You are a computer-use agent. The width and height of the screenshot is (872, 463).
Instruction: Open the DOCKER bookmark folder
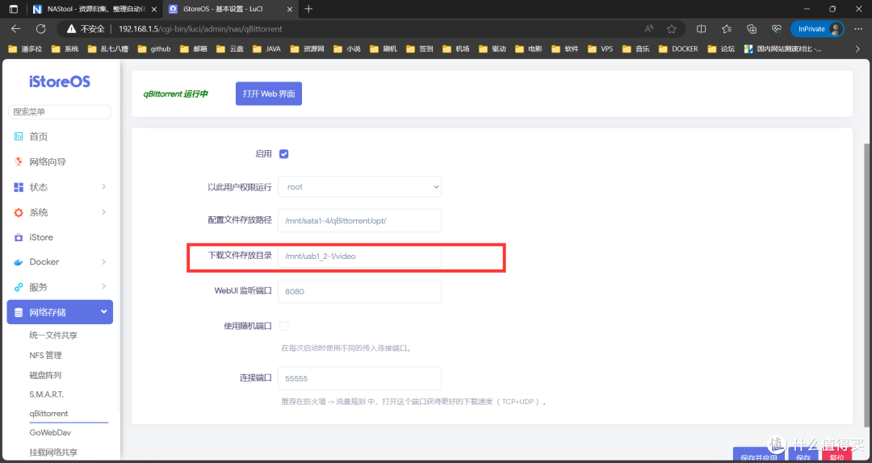(678, 49)
